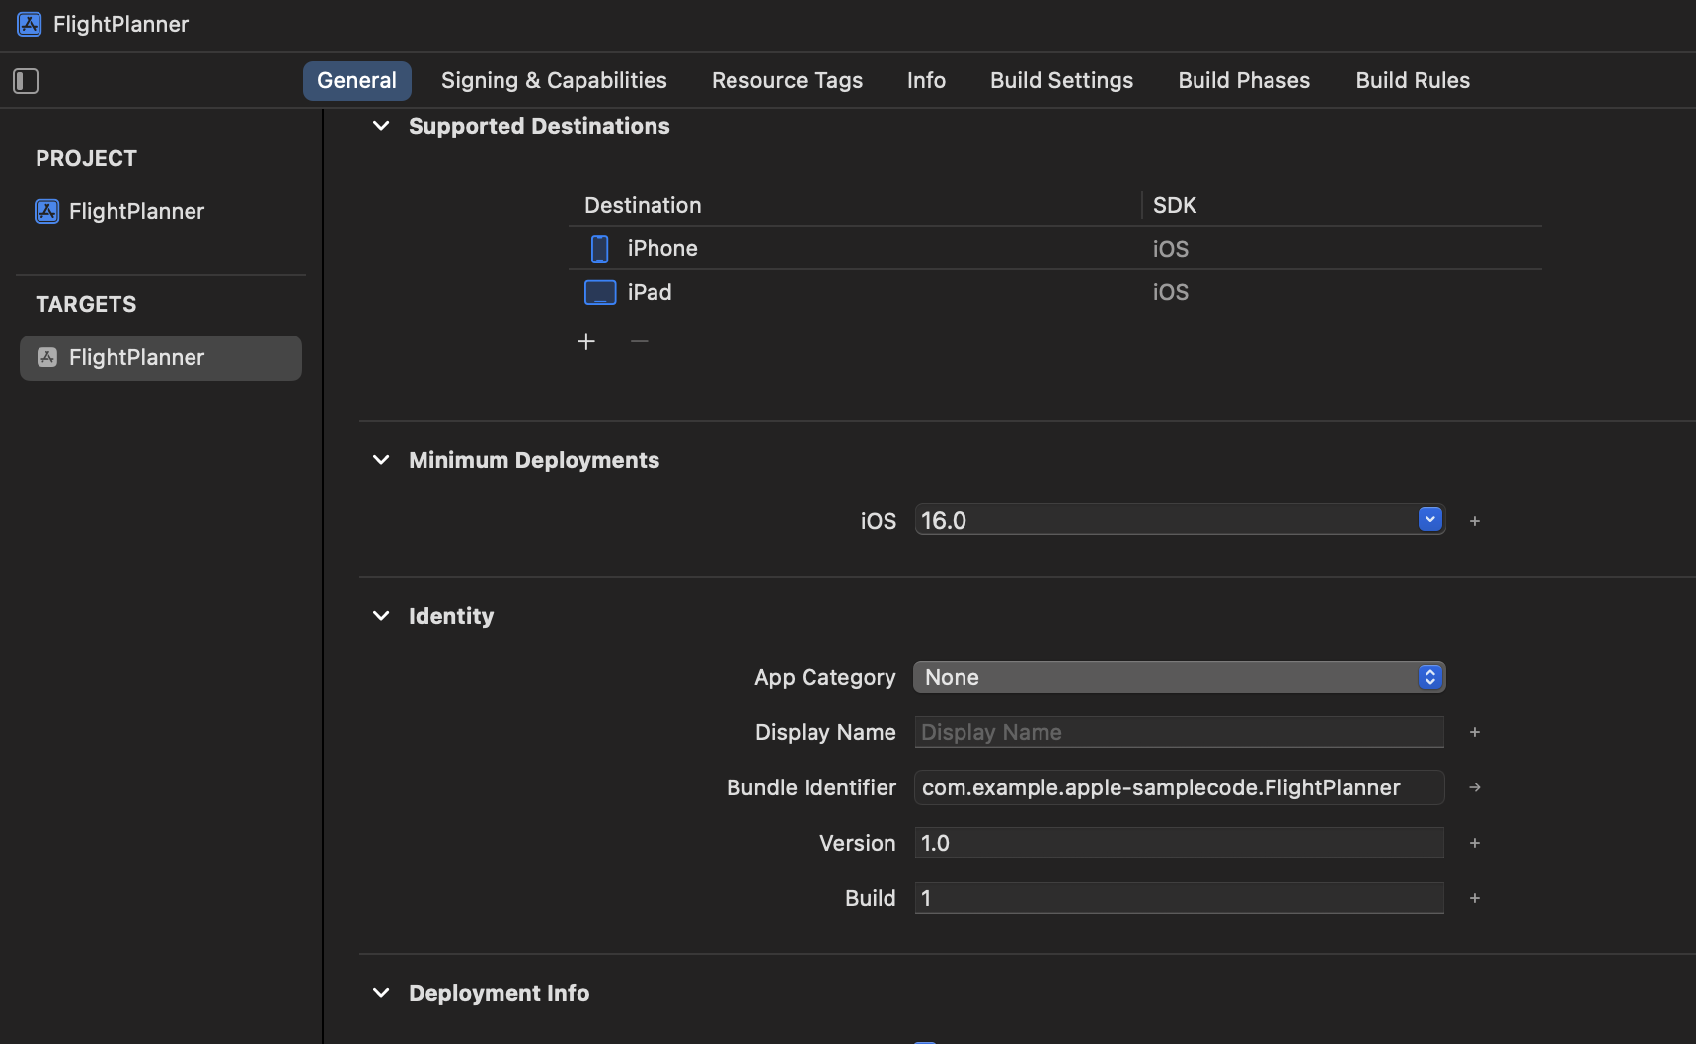Select the FlightPlanner project in sidebar
Image resolution: width=1696 pixels, height=1044 pixels.
[x=136, y=211]
